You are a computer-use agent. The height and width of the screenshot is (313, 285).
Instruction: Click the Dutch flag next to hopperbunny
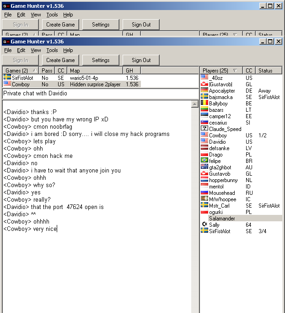(204, 180)
